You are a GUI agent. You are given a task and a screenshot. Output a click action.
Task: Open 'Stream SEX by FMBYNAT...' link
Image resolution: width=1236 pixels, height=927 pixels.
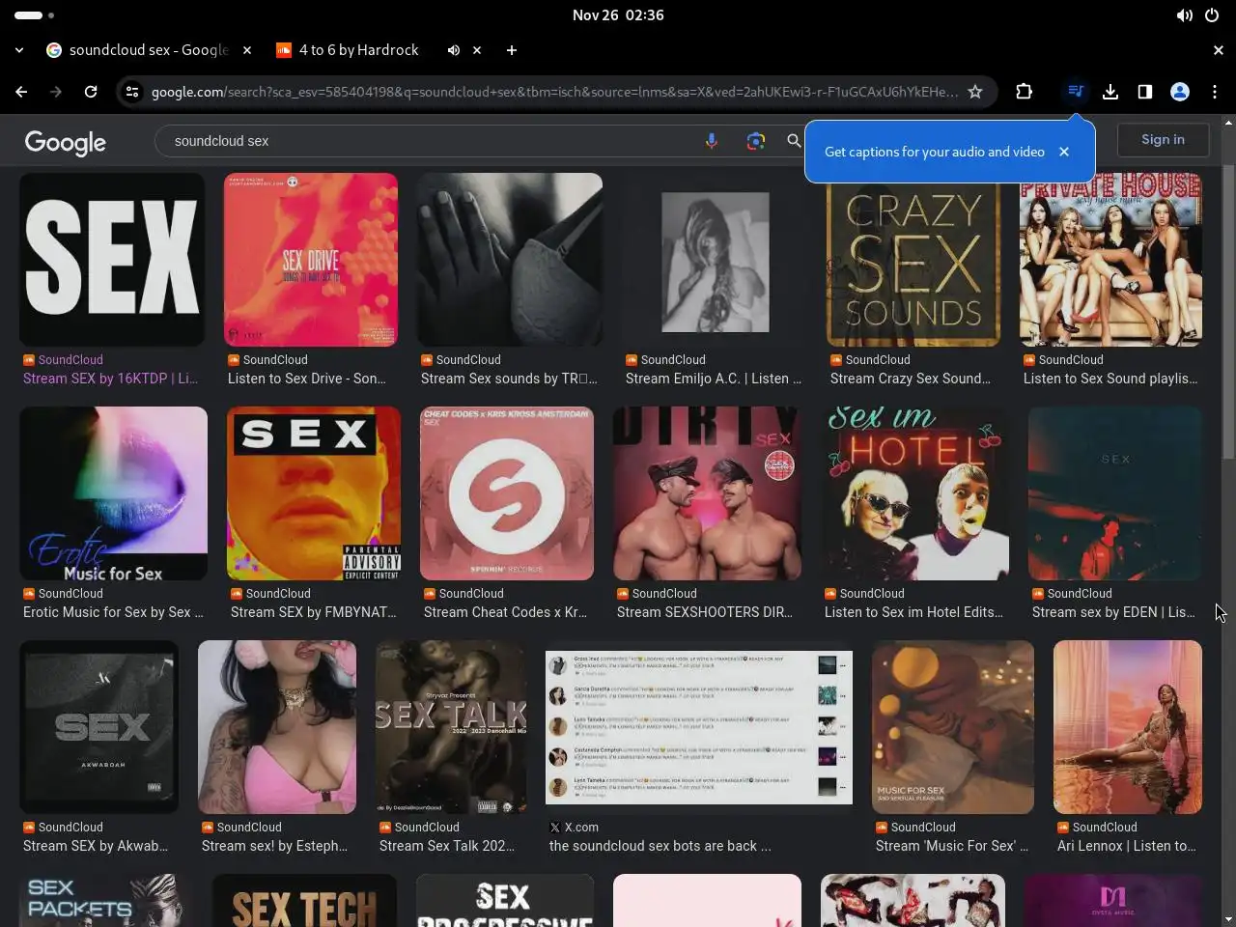tap(314, 612)
